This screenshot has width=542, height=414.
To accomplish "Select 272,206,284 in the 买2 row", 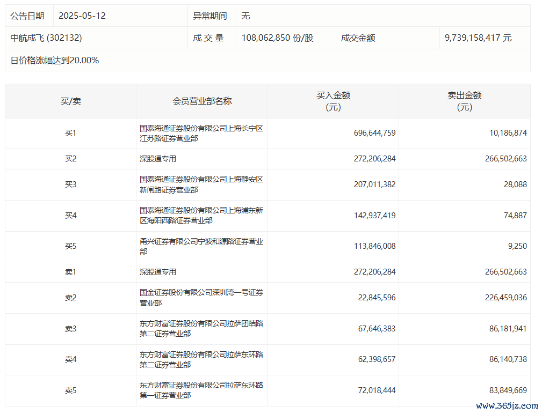I will point(375,159).
